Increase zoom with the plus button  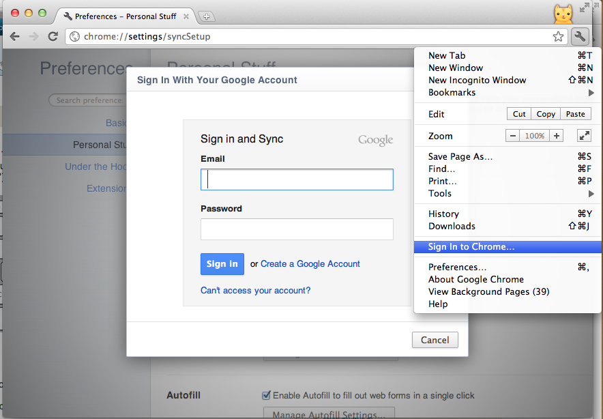click(x=557, y=136)
